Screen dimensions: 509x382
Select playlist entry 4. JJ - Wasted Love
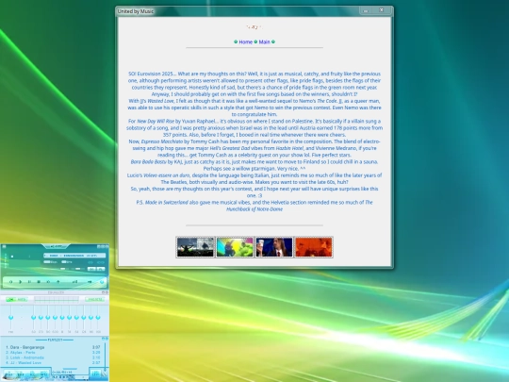tap(53, 363)
